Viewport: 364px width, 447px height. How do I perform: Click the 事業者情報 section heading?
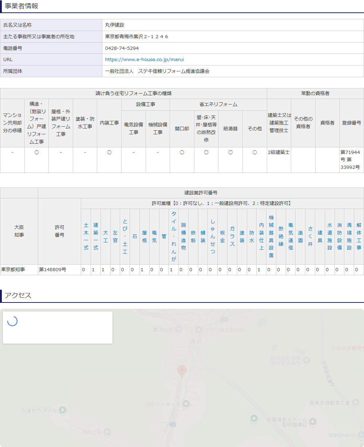21,6
